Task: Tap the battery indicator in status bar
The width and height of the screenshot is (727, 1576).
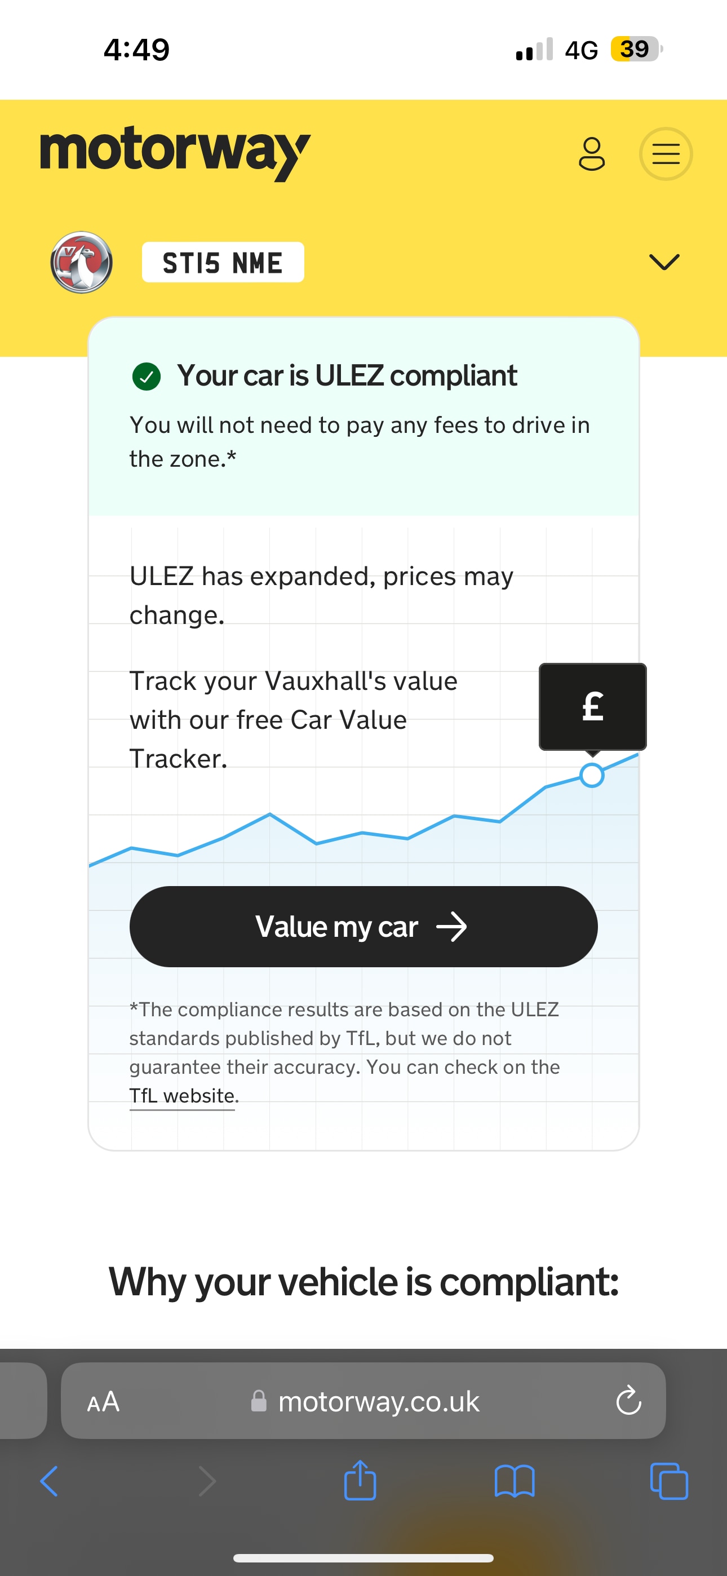Action: coord(636,49)
